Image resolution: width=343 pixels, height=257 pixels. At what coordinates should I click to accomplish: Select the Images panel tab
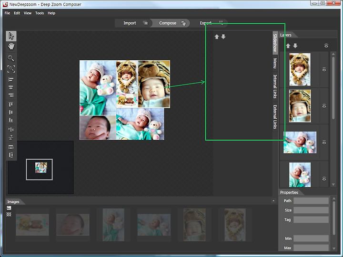coord(13,202)
